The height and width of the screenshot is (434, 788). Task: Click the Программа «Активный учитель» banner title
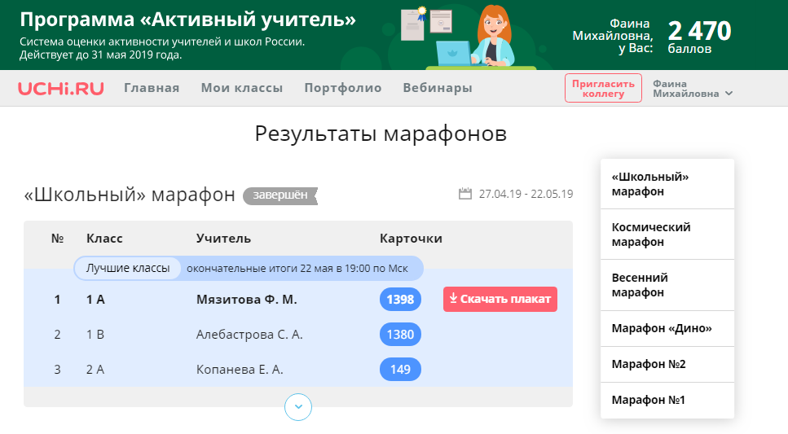(x=188, y=20)
